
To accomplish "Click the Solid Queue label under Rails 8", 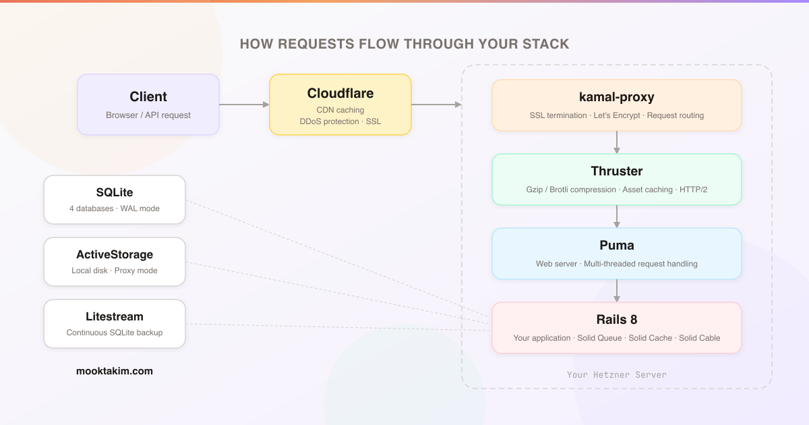I will [599, 338].
